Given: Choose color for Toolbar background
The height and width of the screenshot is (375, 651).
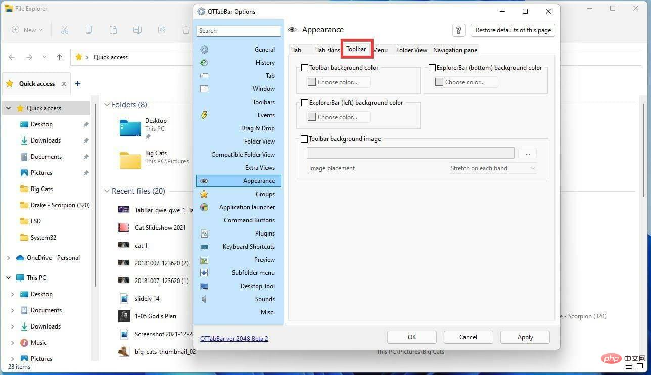Looking at the screenshot, I should pyautogui.click(x=339, y=82).
